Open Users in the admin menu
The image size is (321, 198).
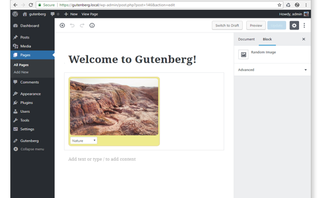point(33,112)
